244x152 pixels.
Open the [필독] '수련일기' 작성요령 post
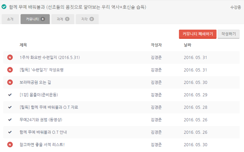coord(41,70)
